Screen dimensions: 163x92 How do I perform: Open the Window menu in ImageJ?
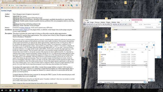114,22
